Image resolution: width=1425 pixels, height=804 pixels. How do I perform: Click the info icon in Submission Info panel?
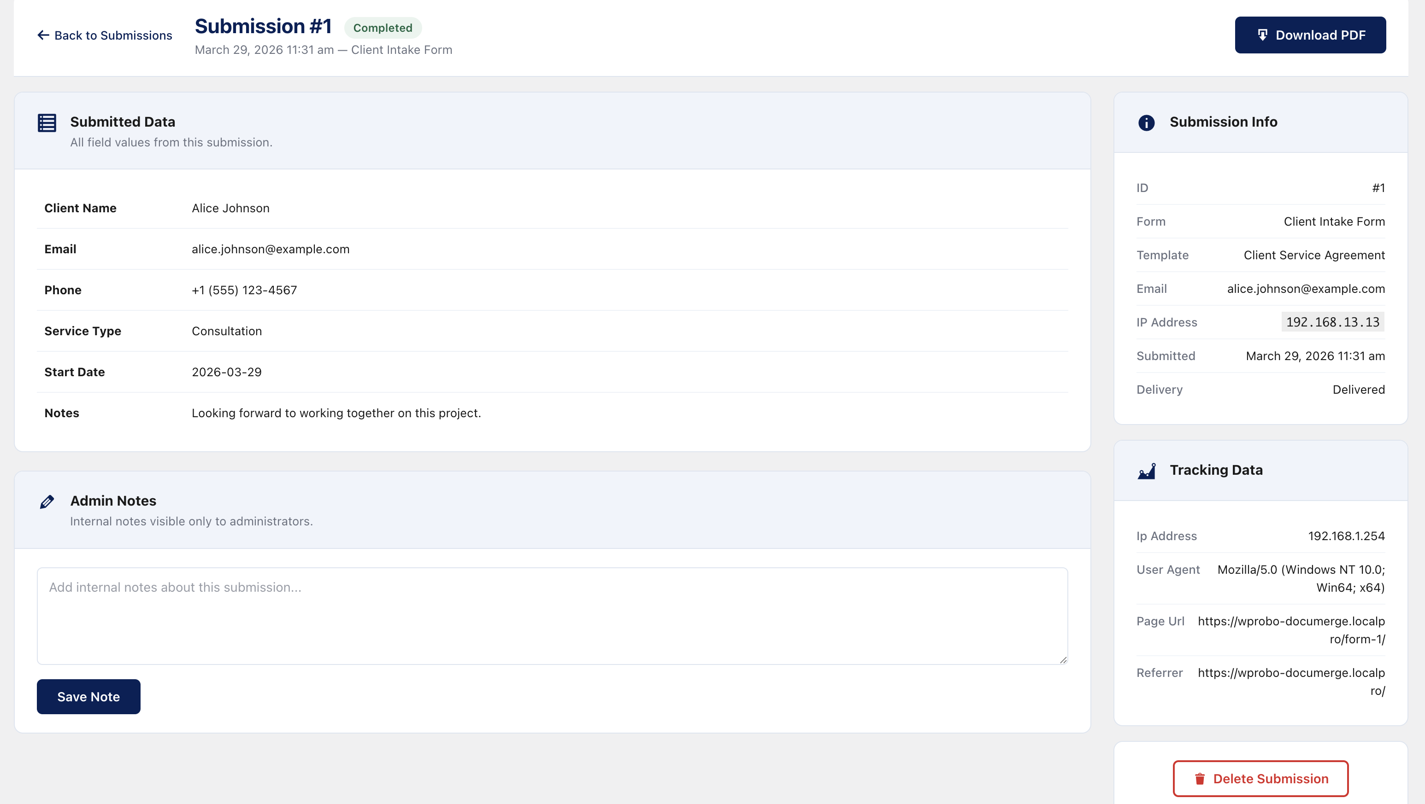tap(1146, 122)
